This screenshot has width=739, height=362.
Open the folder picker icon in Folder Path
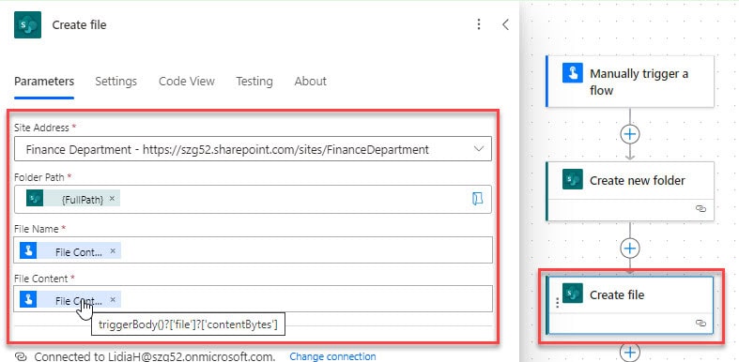pos(477,199)
